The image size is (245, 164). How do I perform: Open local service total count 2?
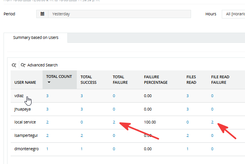click(47, 122)
